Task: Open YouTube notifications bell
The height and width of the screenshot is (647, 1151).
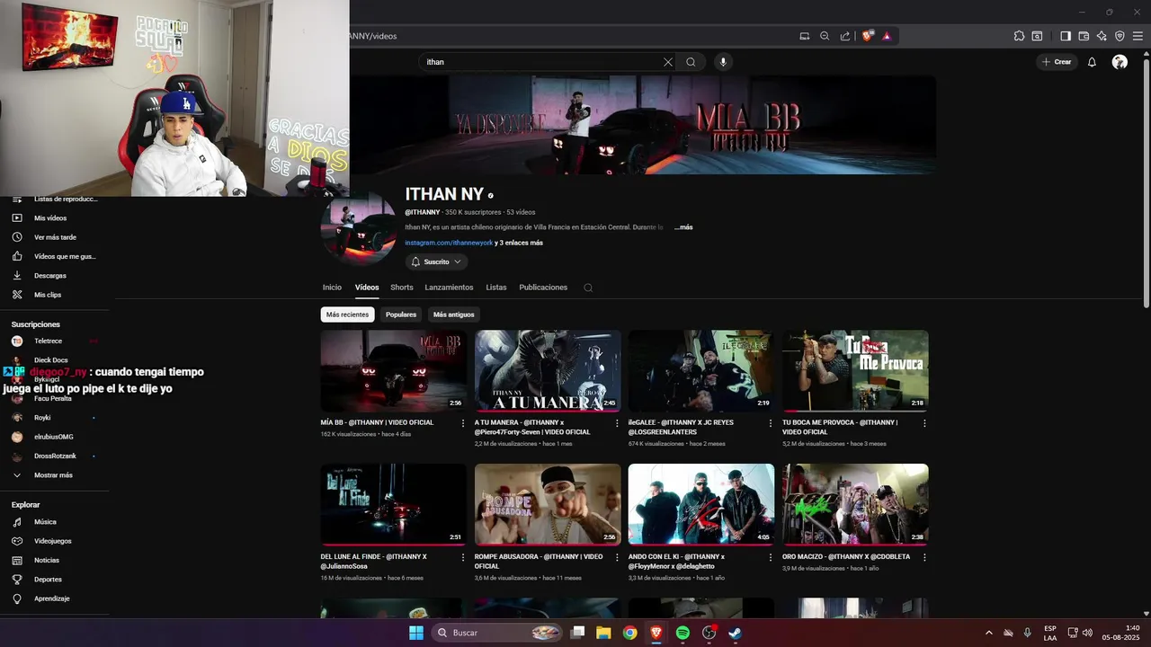Action: tap(1092, 62)
